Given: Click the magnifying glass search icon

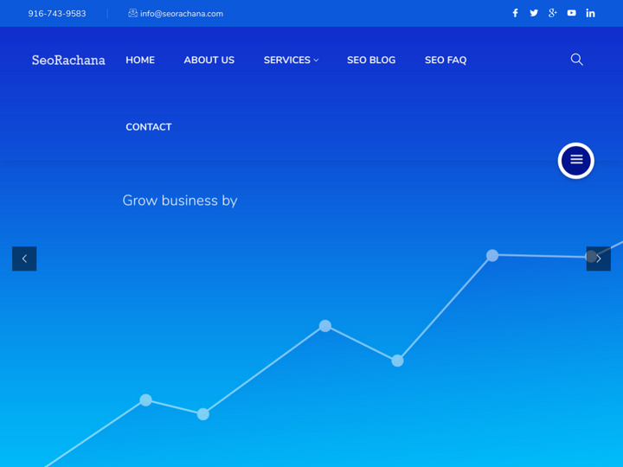Looking at the screenshot, I should (576, 60).
